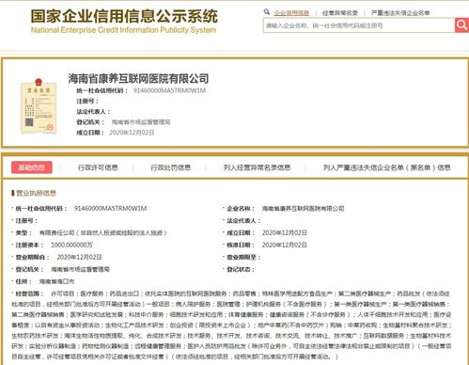Switch to the 行政处罚信息 tab
469x365 pixels.
(x=170, y=167)
